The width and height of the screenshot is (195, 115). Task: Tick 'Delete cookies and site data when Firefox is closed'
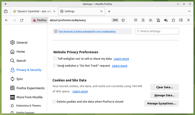click(54, 102)
